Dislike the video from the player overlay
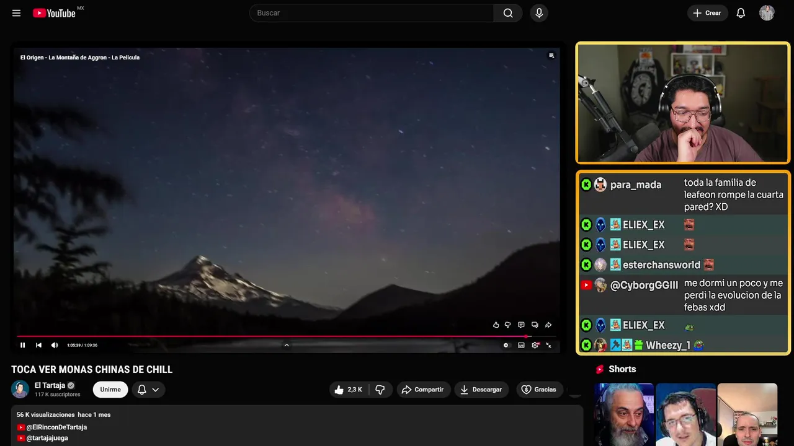The width and height of the screenshot is (794, 446). point(507,325)
